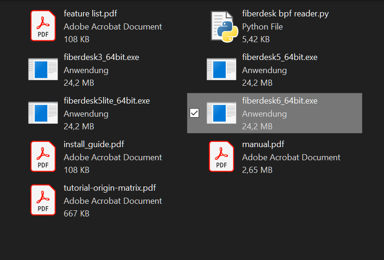Click the Python icon of fiberdesk bpf reader.py
Image resolution: width=384 pixels, height=260 pixels.
pyautogui.click(x=225, y=26)
